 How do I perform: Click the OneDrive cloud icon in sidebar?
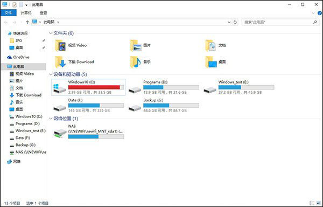point(9,57)
